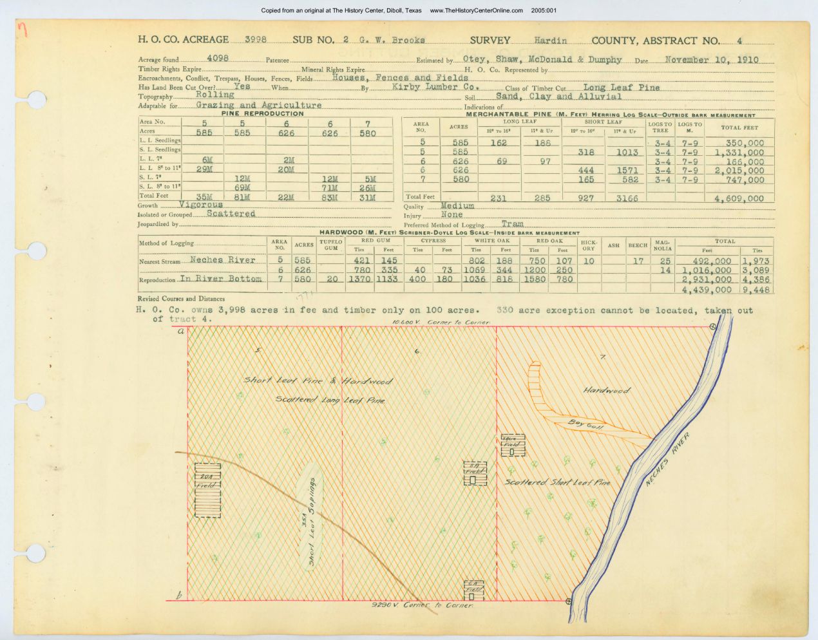Select the Hardin County heading text
The width and height of the screenshot is (818, 640).
[551, 40]
